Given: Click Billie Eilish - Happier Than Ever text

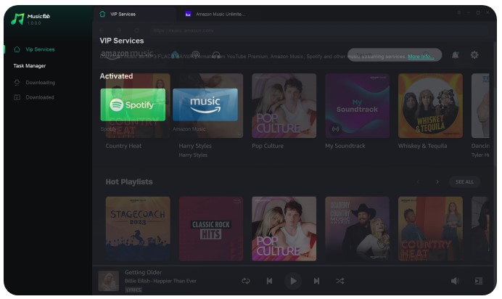Looking at the screenshot, I should 161,281.
